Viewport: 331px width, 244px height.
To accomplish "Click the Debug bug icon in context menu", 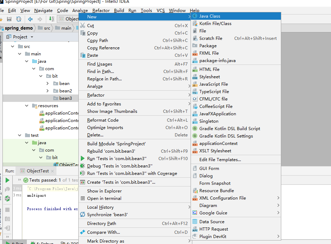I will tap(83, 166).
